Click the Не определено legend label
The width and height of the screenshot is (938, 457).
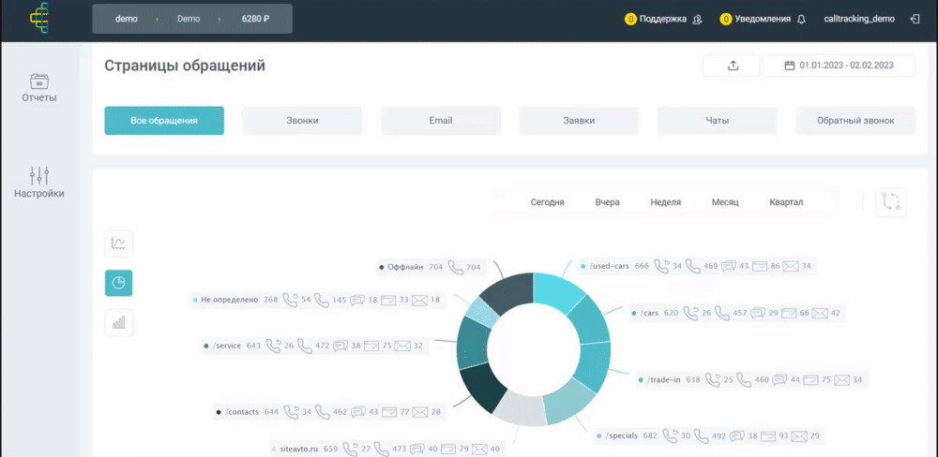point(229,300)
